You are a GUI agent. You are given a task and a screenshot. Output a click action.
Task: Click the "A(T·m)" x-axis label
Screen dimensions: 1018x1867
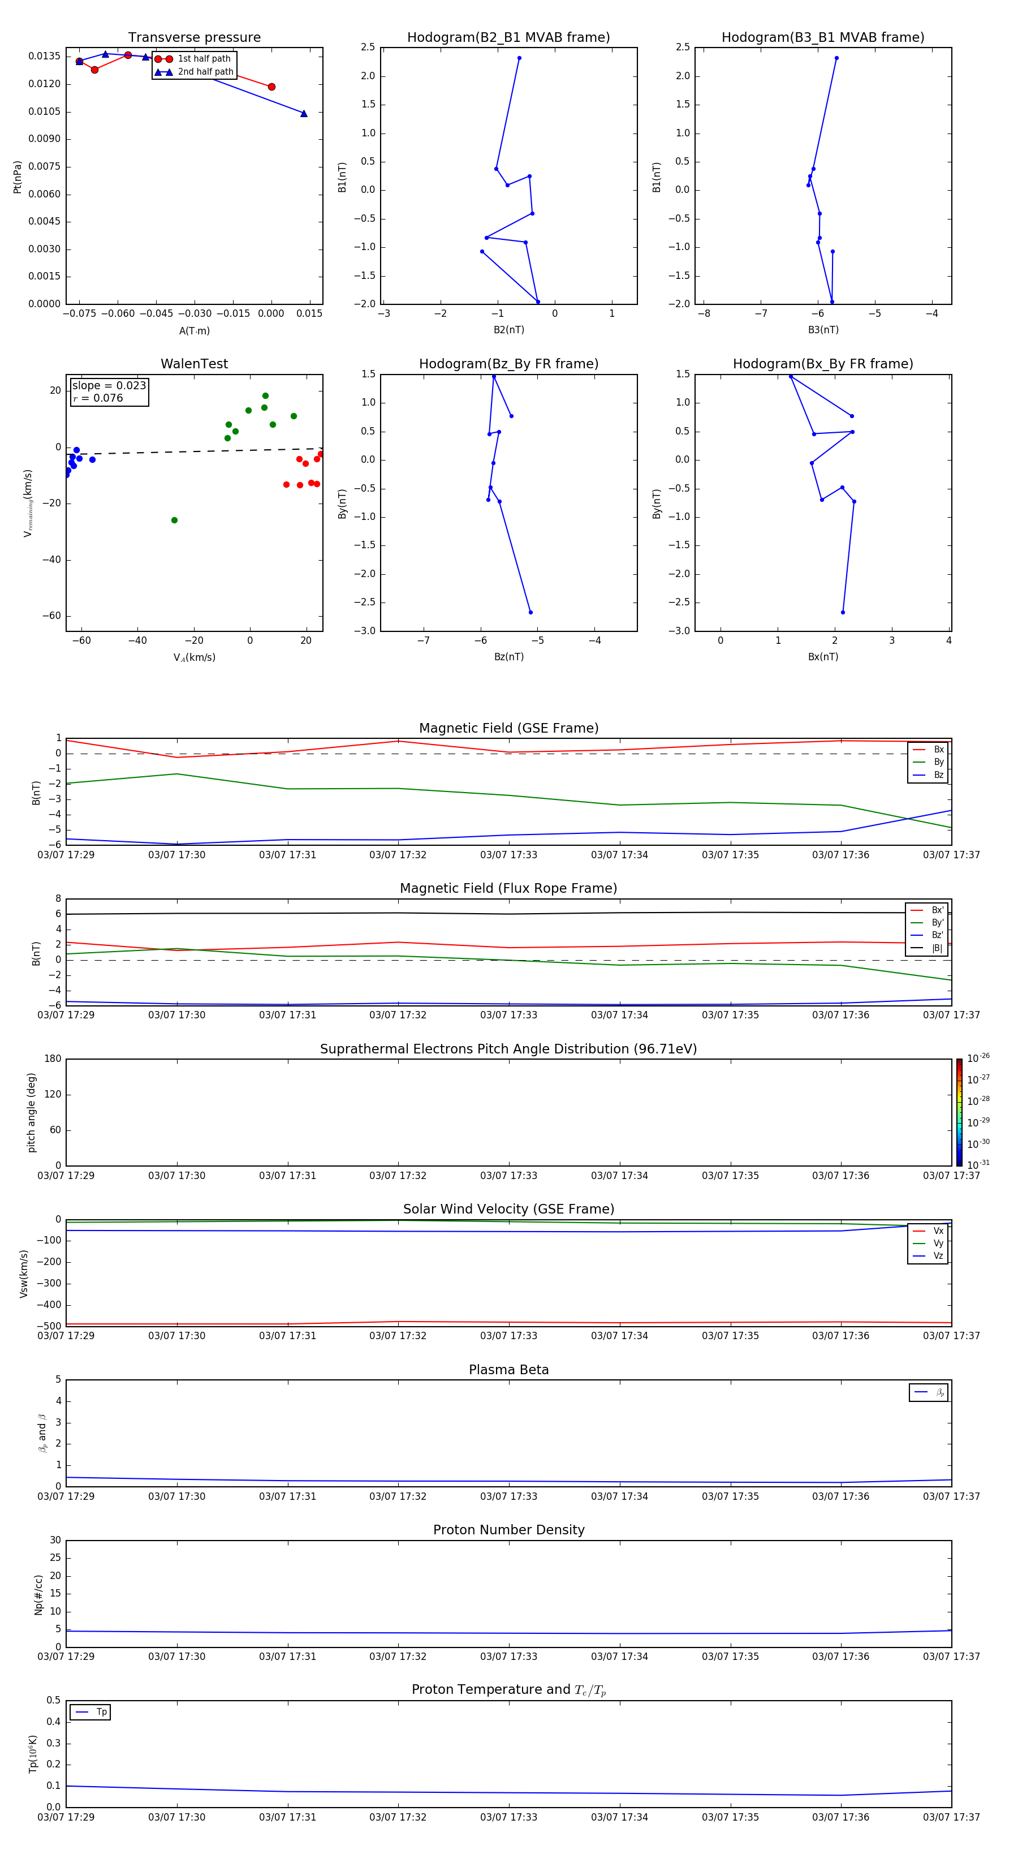(x=194, y=331)
